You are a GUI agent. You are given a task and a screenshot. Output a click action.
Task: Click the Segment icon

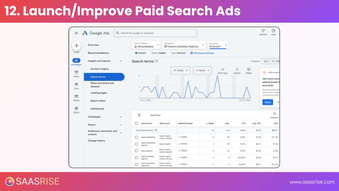(x=274, y=114)
